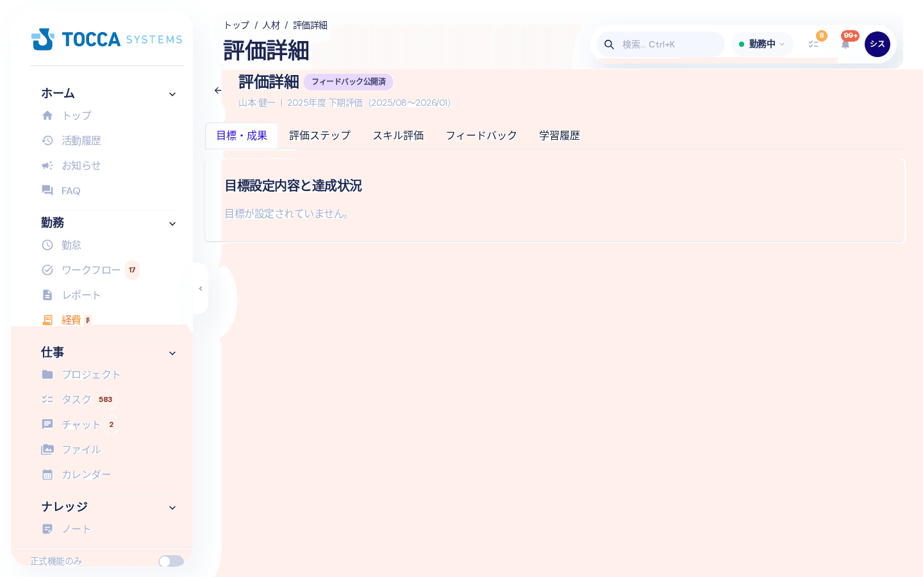Collapse the sidebar with the chevron handle
Viewport: 923px width, 577px height.
[x=201, y=288]
